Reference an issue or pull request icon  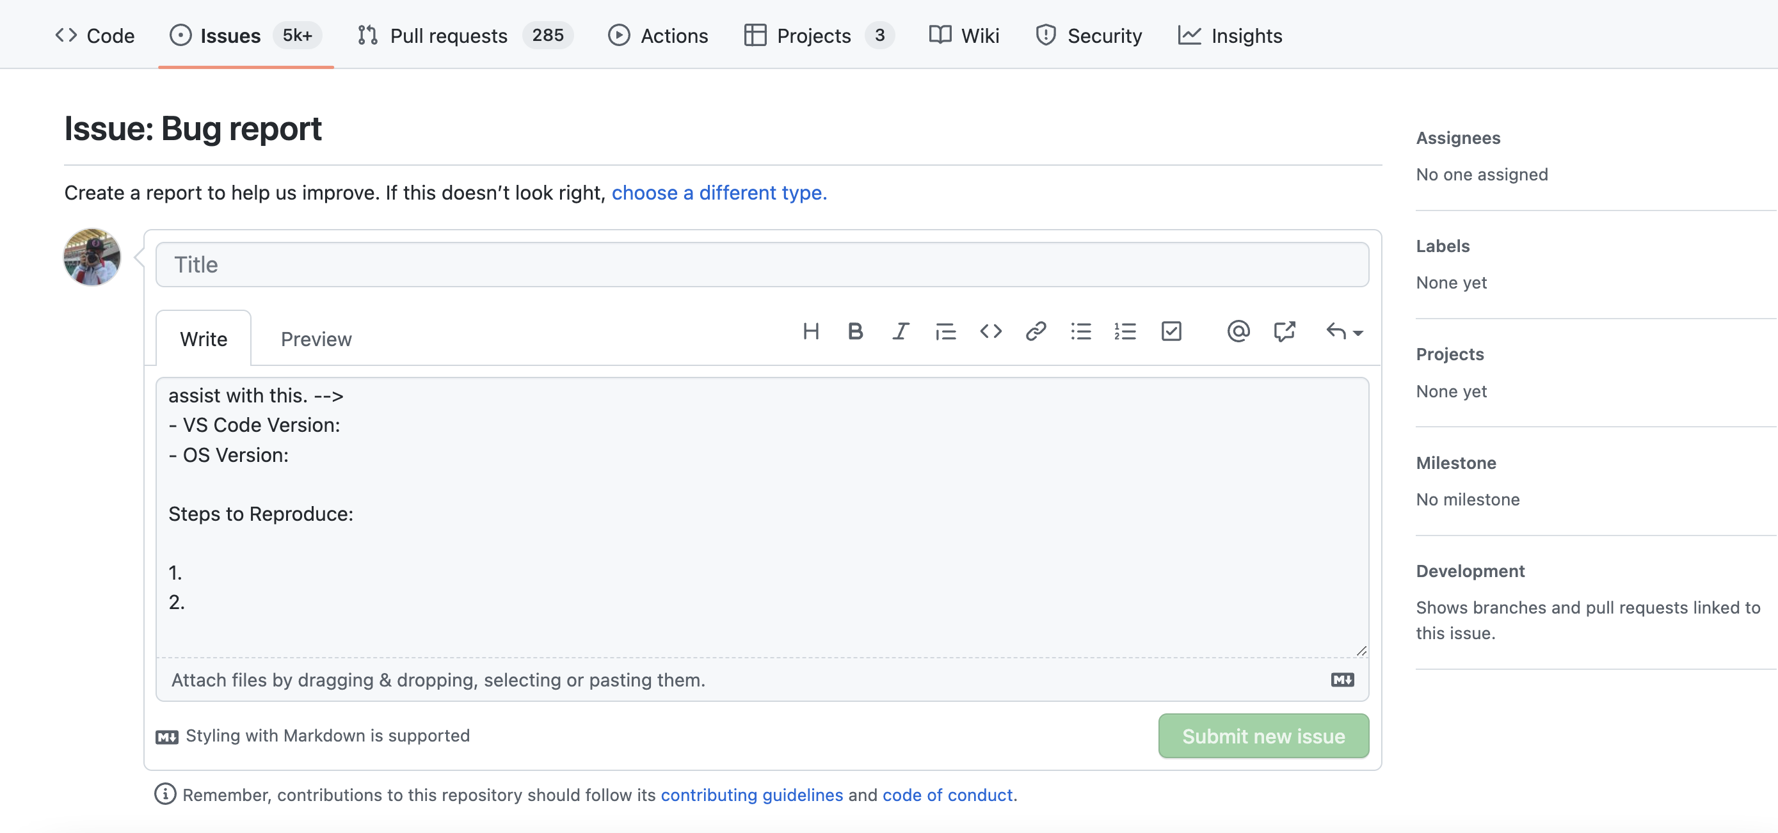coord(1284,332)
